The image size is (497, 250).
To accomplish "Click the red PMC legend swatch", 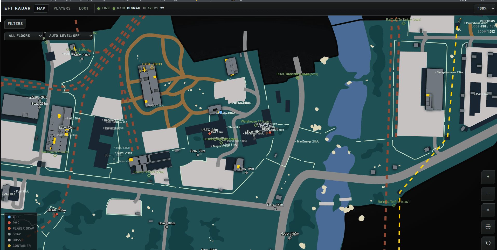I will click(x=9, y=223).
